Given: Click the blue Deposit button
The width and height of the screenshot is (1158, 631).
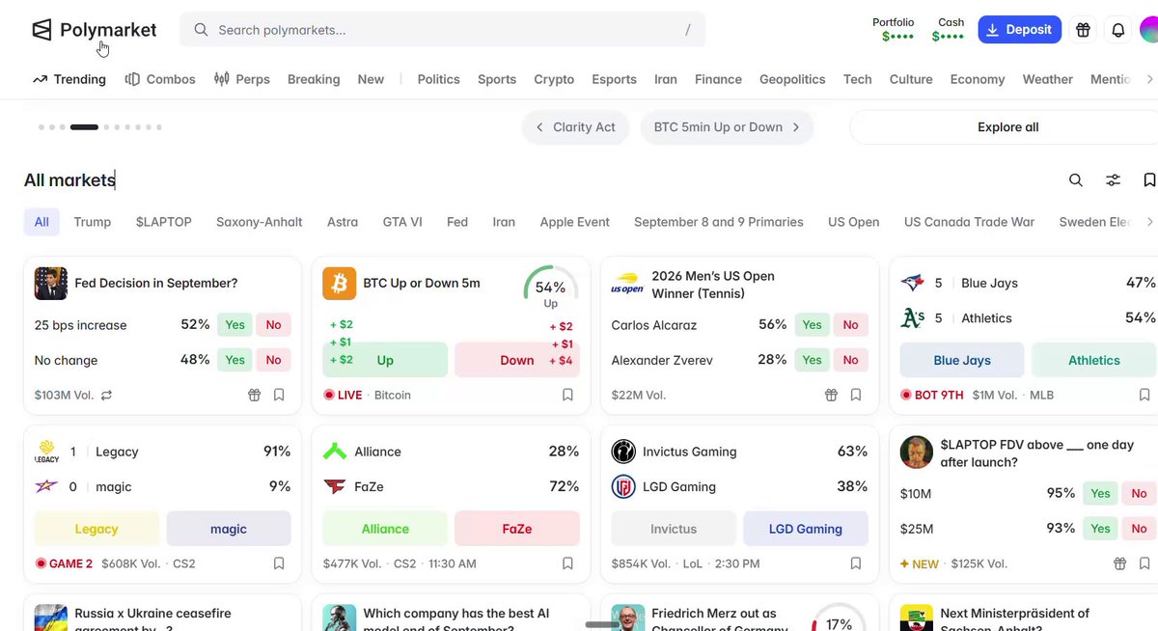Looking at the screenshot, I should 1020,30.
